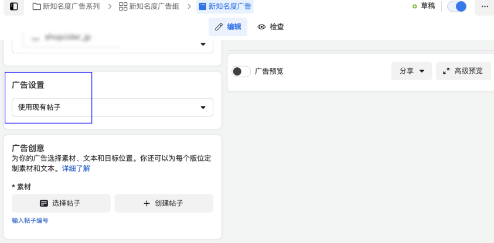Click the 创建帖子 button
494x243 pixels.
(163, 203)
